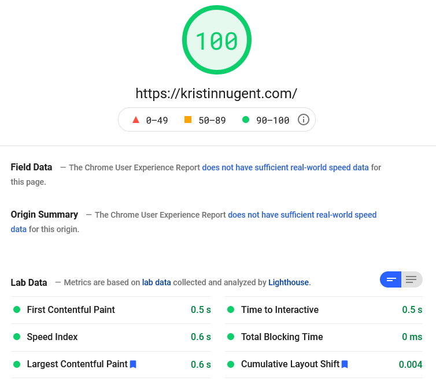Image resolution: width=436 pixels, height=388 pixels.
Task: Click the performance score 100 gauge
Action: point(217,40)
